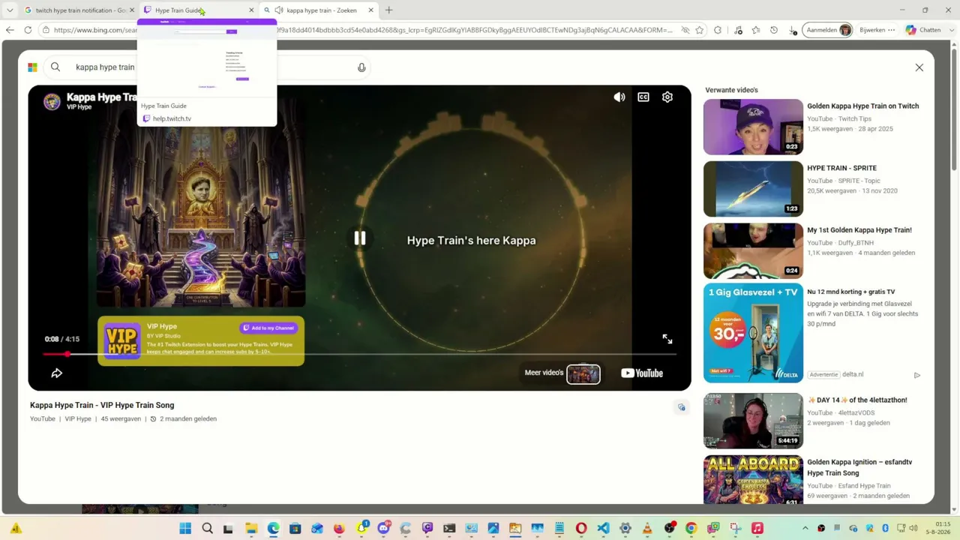Enter fullscreen with expand arrows icon
This screenshot has height=540, width=960.
coord(667,339)
